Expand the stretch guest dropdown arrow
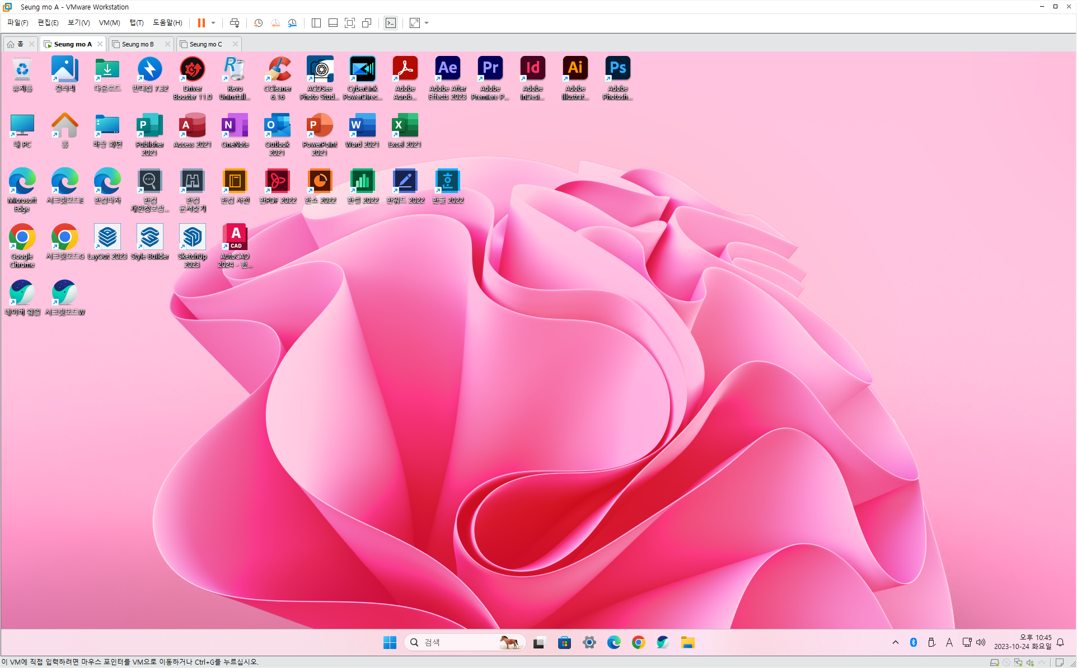Image resolution: width=1077 pixels, height=668 pixels. pos(427,23)
